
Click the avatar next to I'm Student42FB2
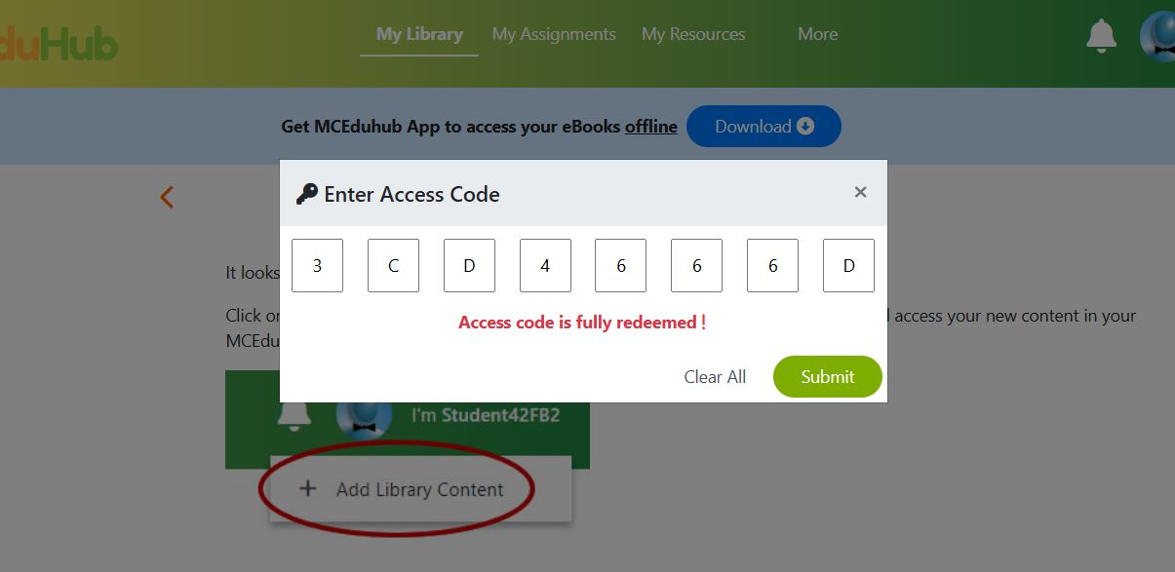coord(365,417)
